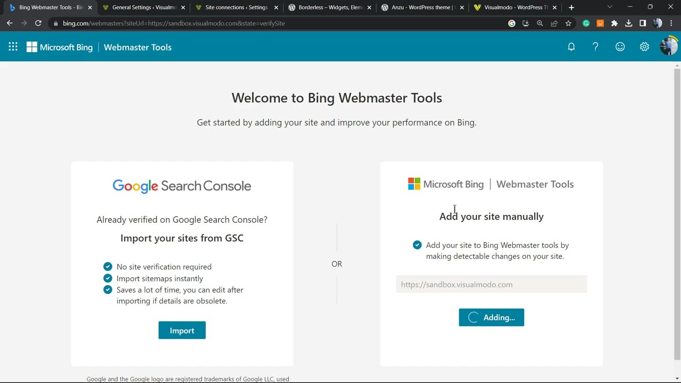This screenshot has height=383, width=681.
Task: Close the Bing Webmaster Tools tab
Action: [90, 7]
